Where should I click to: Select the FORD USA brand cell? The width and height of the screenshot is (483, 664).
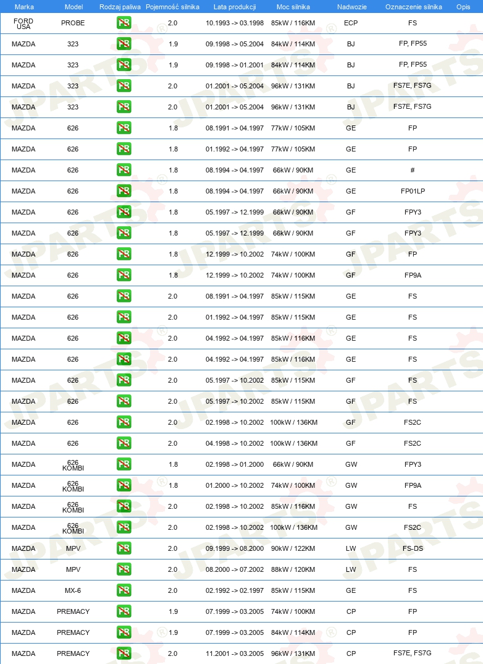coord(23,23)
